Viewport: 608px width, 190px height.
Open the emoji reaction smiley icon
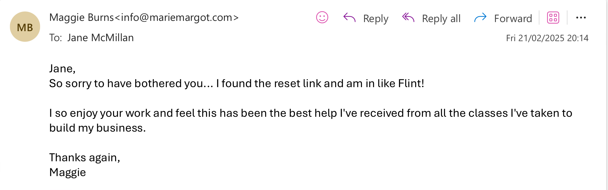pyautogui.click(x=322, y=18)
